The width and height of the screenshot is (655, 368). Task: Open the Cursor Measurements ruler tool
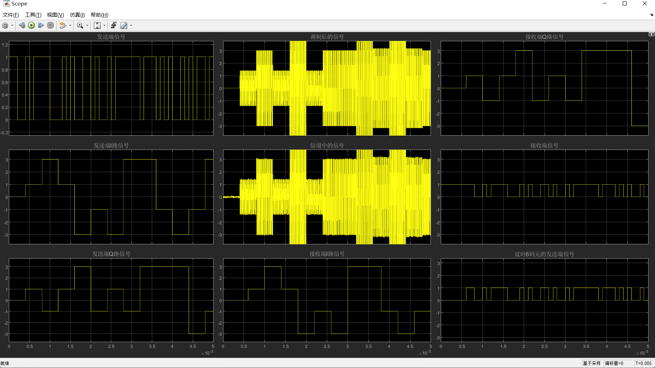(124, 26)
